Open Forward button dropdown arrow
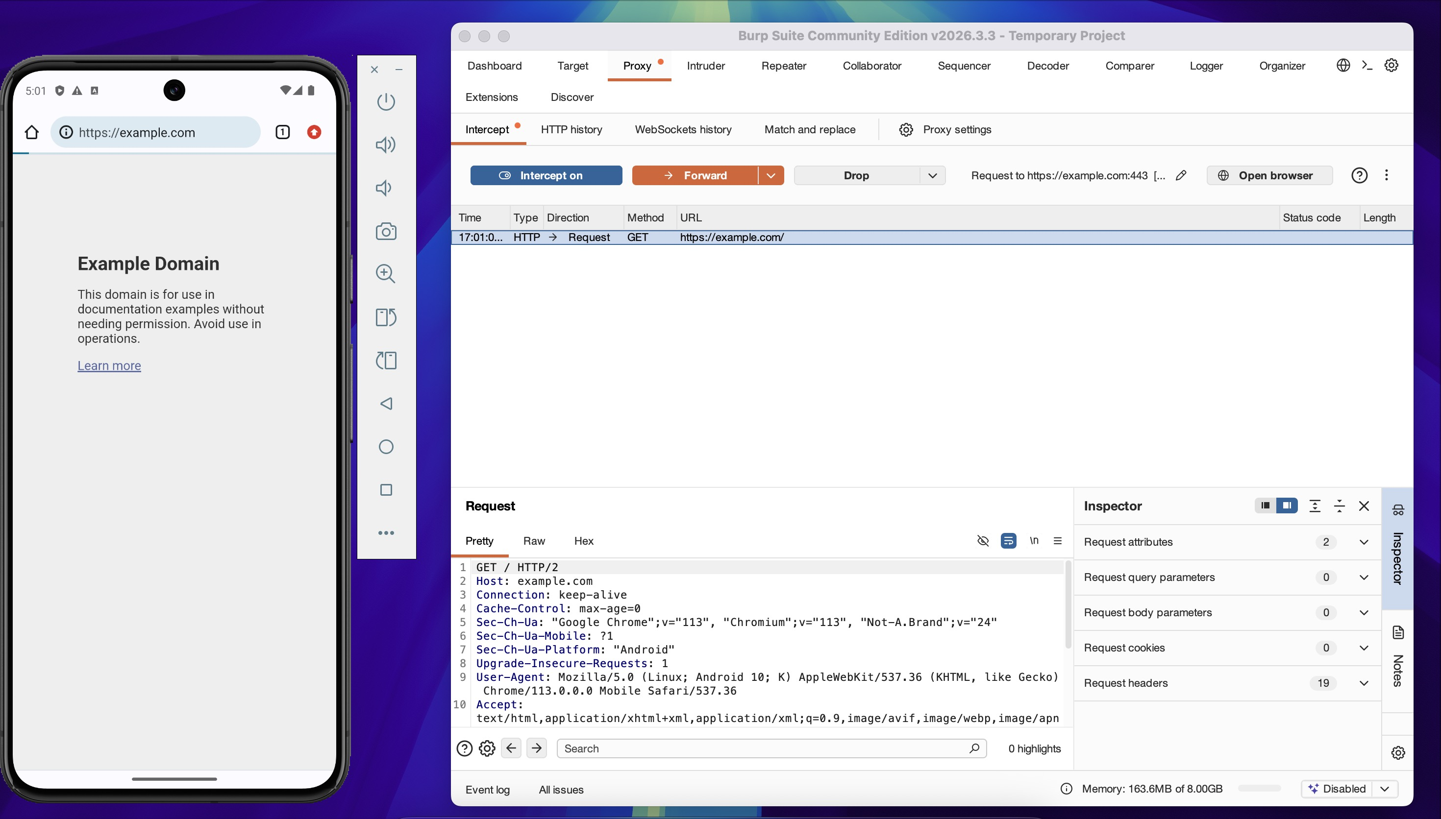The width and height of the screenshot is (1441, 819). 771,175
